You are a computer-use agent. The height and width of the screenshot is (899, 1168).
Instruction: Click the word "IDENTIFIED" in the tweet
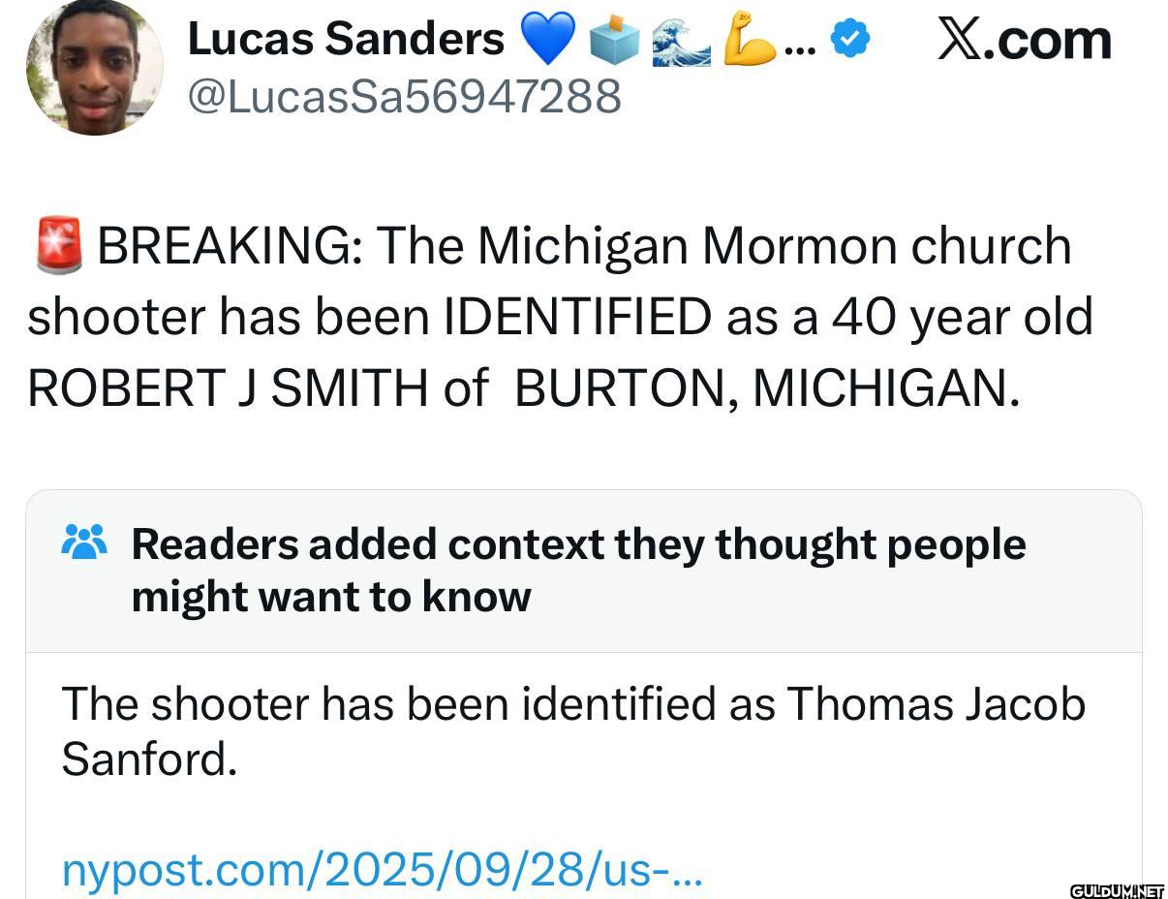(577, 317)
